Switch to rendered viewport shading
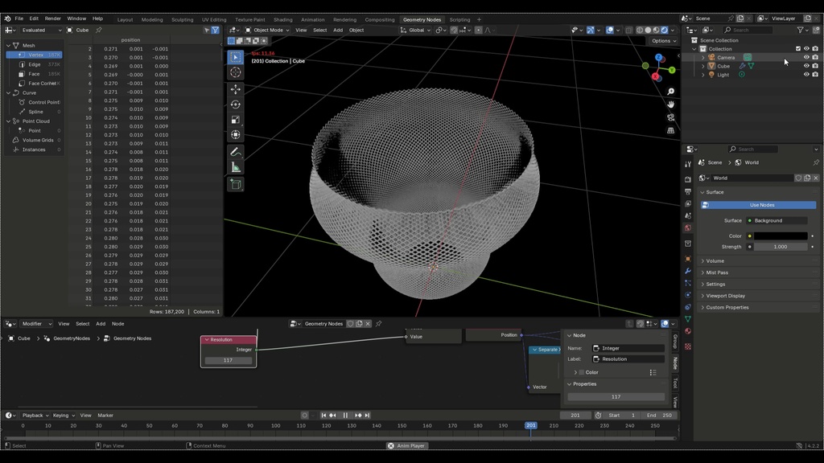The image size is (824, 463). tap(664, 31)
